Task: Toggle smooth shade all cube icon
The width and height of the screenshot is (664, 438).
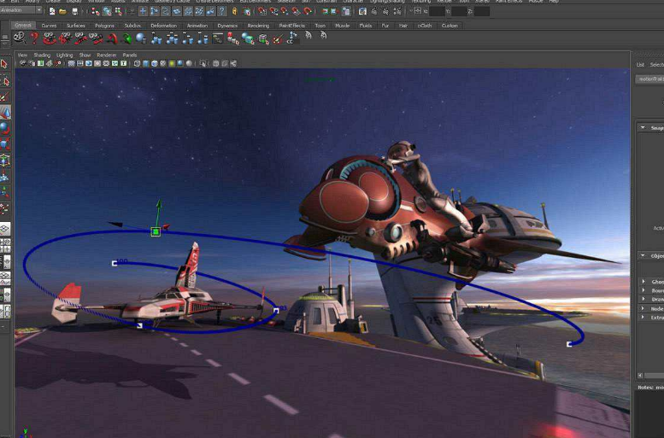Action: 146,63
